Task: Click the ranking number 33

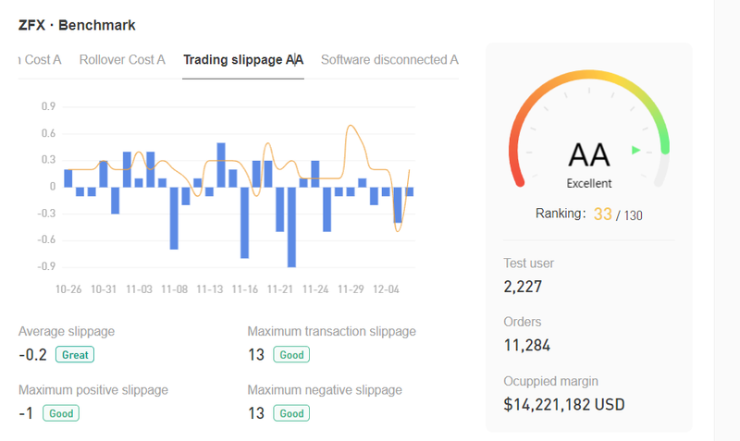Action: pos(603,214)
